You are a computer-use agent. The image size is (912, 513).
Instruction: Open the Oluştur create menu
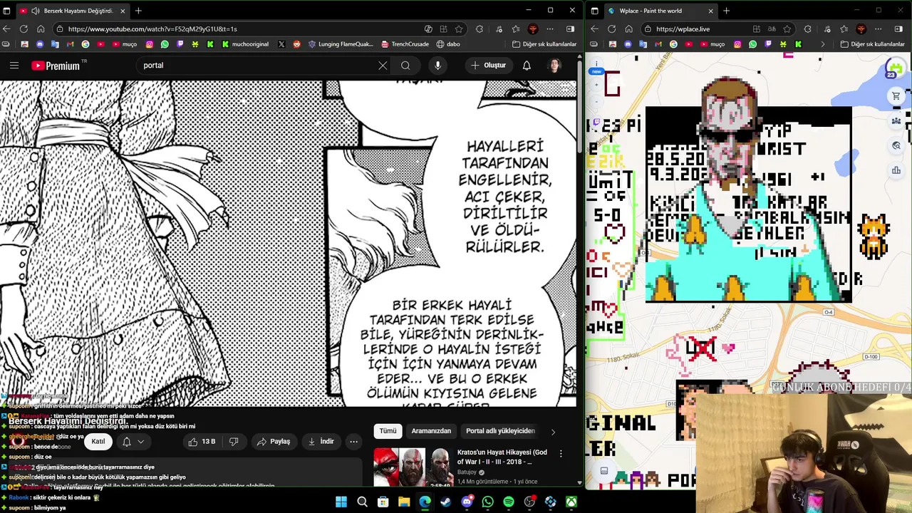[x=488, y=66]
